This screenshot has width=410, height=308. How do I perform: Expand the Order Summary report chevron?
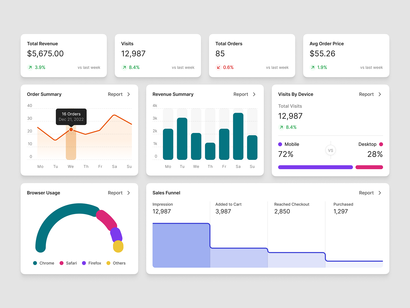pyautogui.click(x=129, y=94)
